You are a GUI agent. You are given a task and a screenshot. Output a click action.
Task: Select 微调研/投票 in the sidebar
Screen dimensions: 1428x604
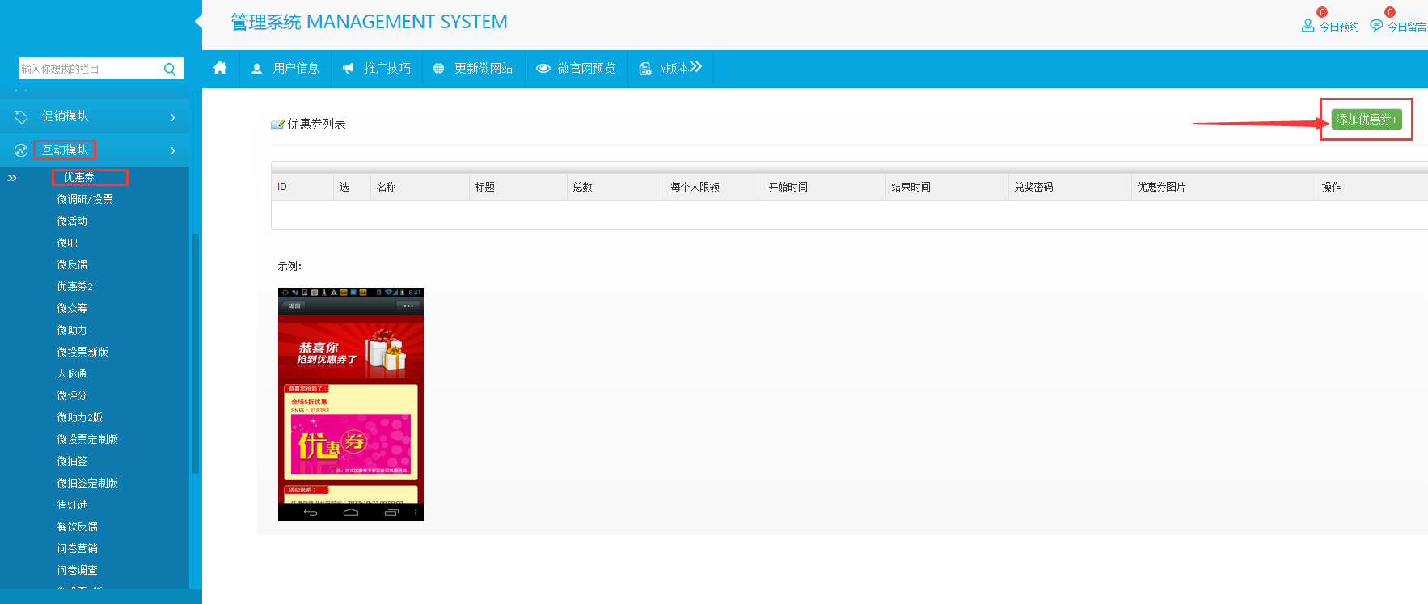[x=85, y=199]
